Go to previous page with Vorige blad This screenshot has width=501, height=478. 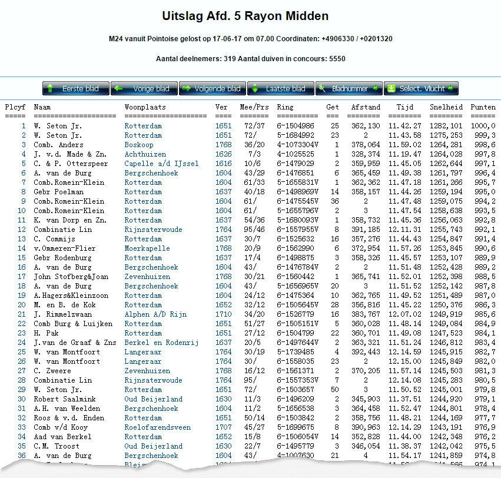[144, 88]
